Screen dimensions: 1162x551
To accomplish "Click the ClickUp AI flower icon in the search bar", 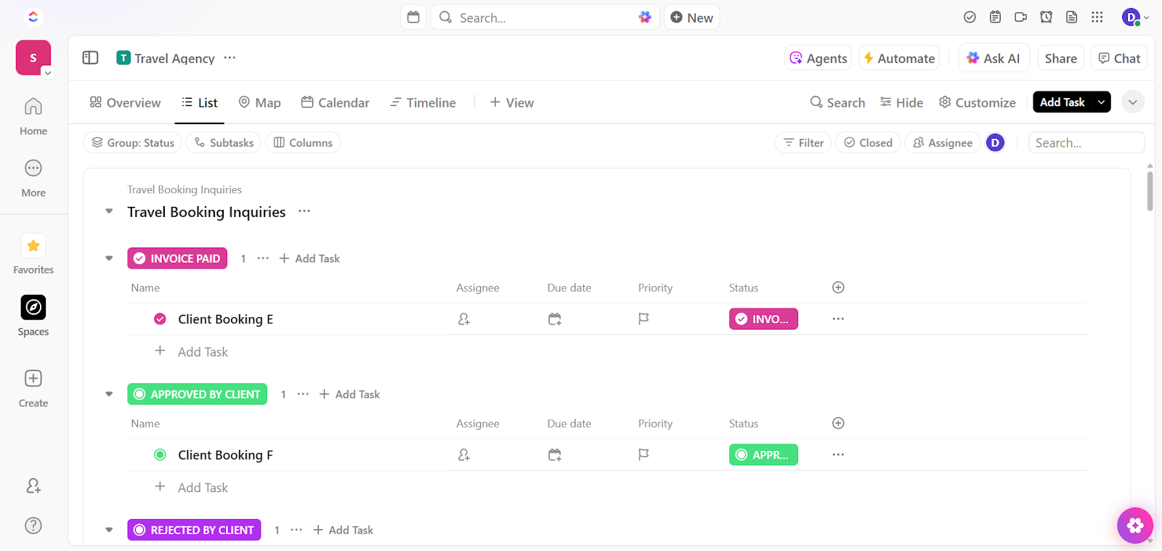I will click(x=645, y=17).
